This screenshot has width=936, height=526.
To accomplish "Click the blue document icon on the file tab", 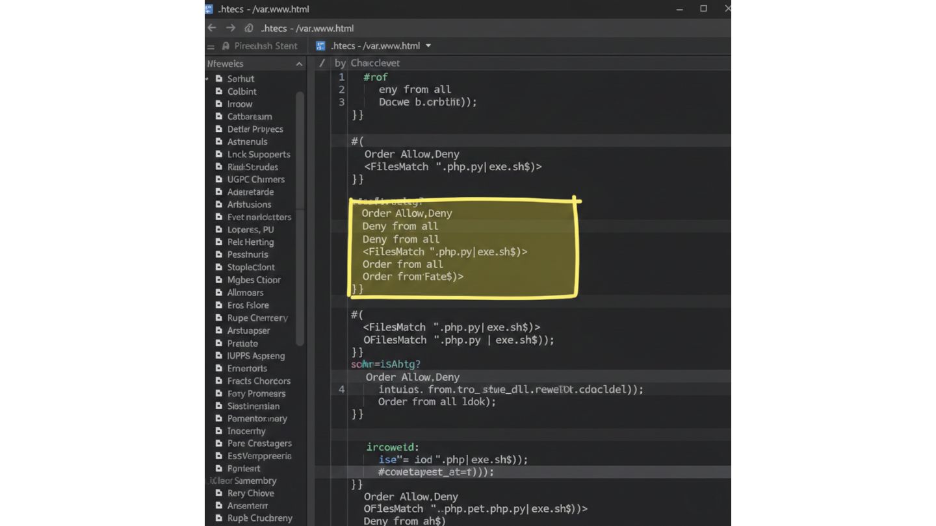I will (x=320, y=45).
